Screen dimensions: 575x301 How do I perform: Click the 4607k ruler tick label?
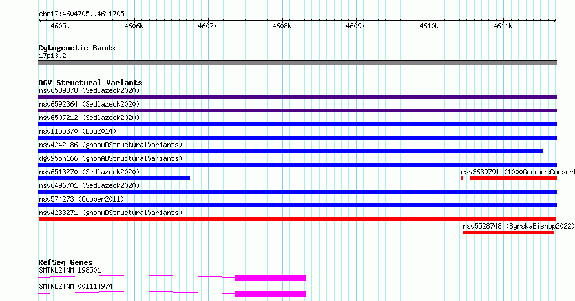tap(207, 26)
